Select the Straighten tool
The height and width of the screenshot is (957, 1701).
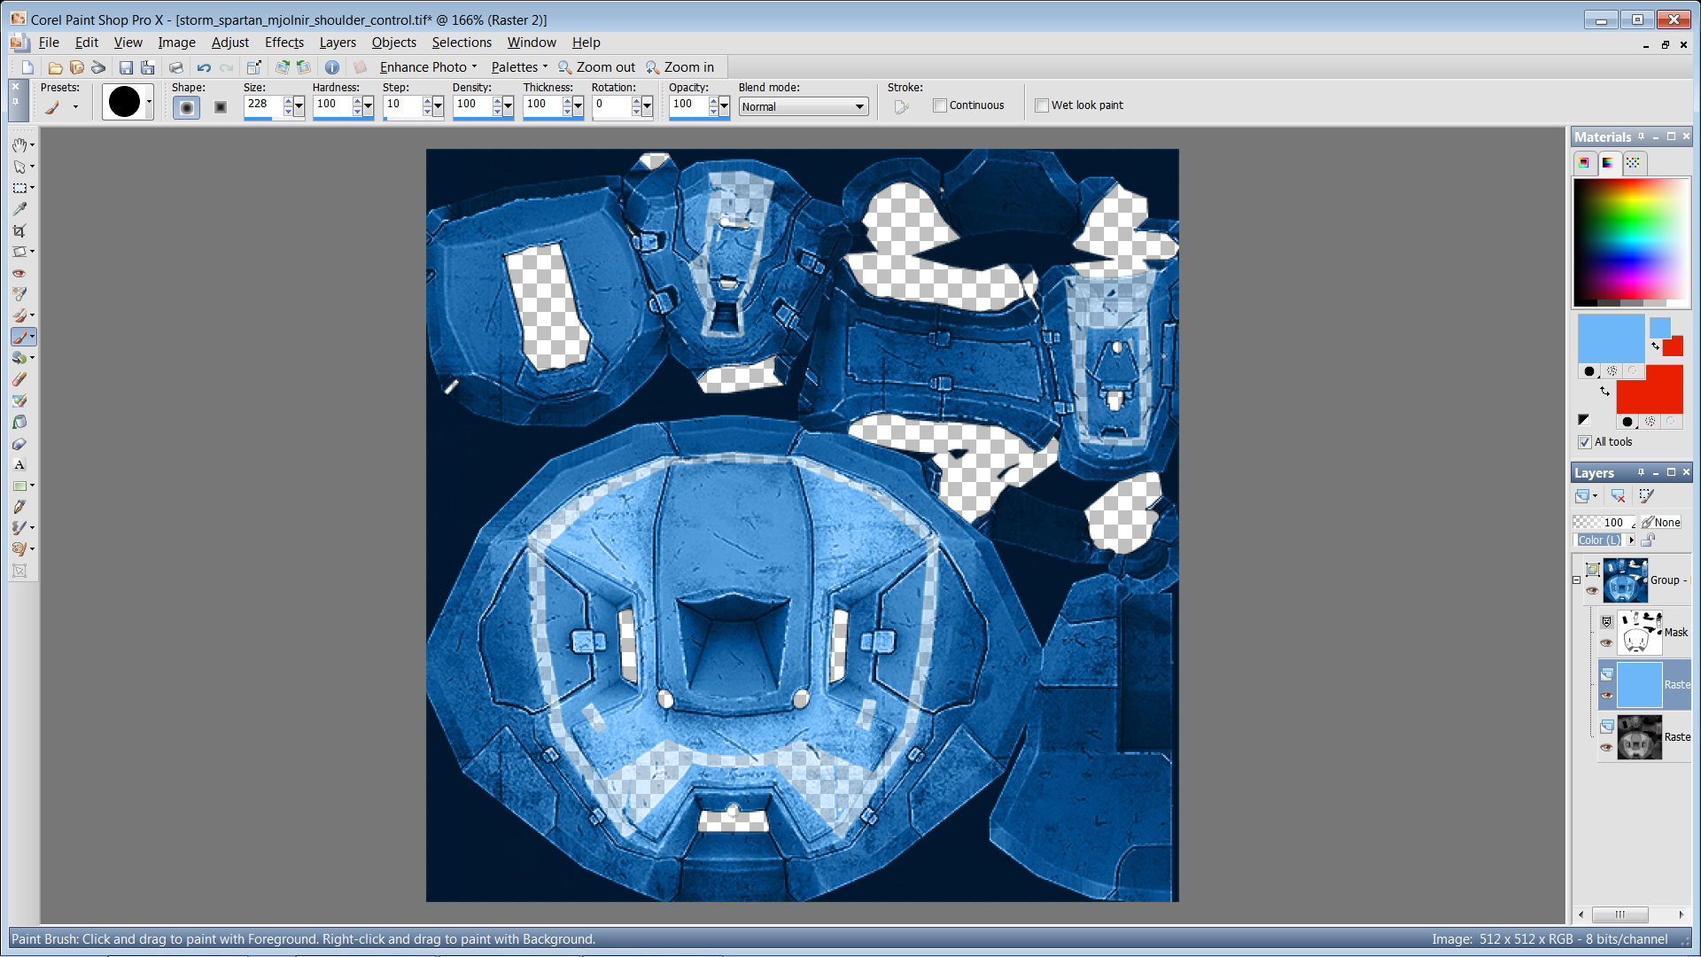pyautogui.click(x=19, y=252)
